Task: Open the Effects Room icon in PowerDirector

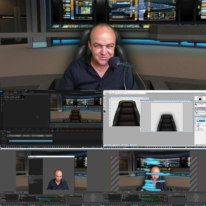Action: click(2, 98)
